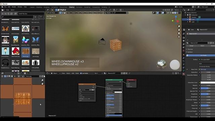Open the viewport Mesh menu

coord(83,13)
